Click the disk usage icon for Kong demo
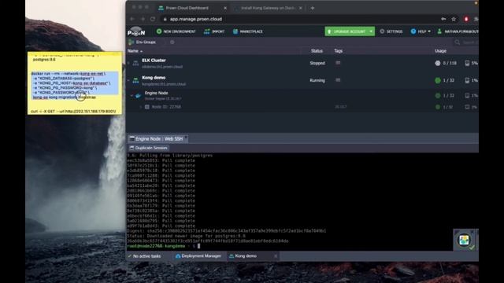The width and height of the screenshot is (504, 283). pos(467,80)
